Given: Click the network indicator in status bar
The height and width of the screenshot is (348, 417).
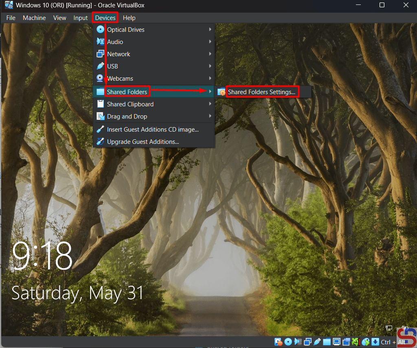Looking at the screenshot, I should click(x=308, y=342).
